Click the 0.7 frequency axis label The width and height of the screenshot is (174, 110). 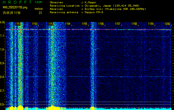point(2,91)
